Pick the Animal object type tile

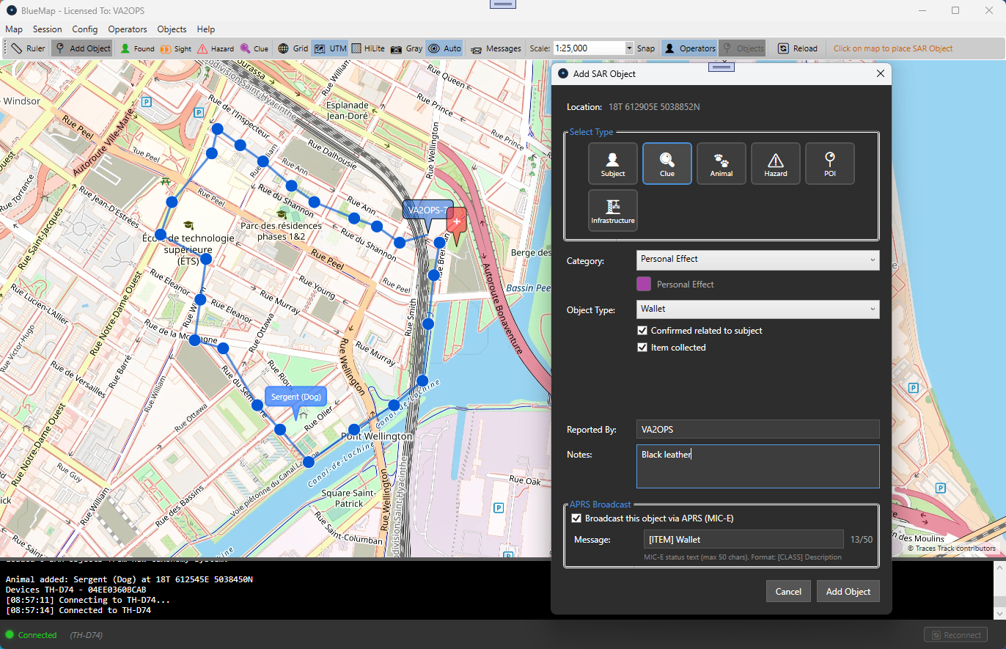click(722, 164)
